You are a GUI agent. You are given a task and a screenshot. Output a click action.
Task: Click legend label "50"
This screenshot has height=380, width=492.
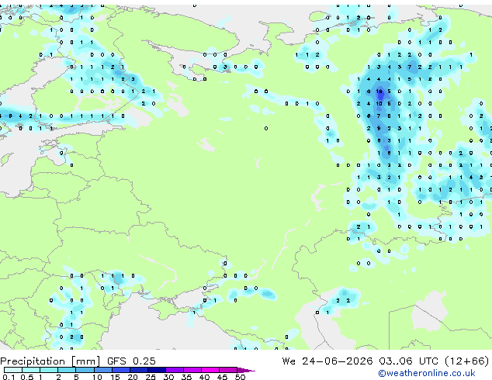point(240,377)
